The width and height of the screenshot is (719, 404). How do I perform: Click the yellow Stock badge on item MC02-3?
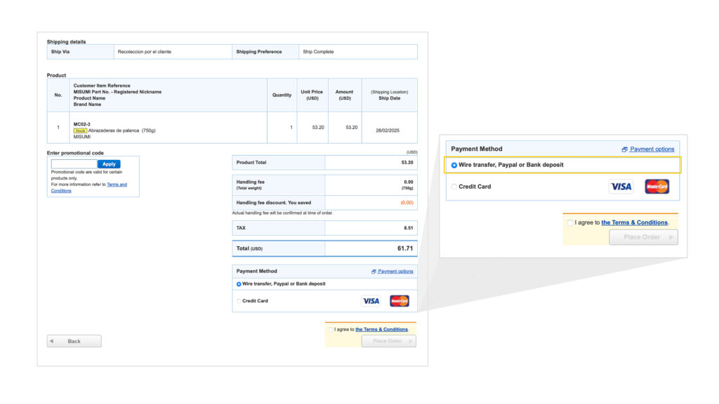point(80,130)
